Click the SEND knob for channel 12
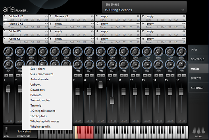The image size is (209, 140). point(135,52)
